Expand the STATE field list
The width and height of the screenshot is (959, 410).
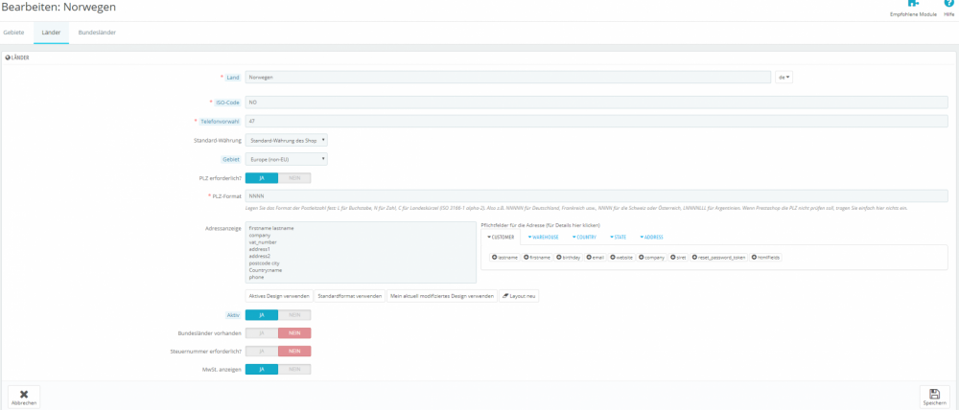pos(620,237)
